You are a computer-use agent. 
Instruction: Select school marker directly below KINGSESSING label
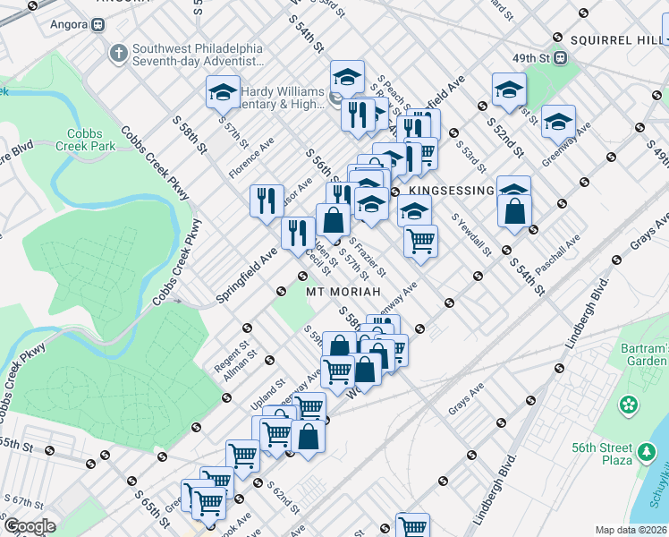(x=414, y=210)
